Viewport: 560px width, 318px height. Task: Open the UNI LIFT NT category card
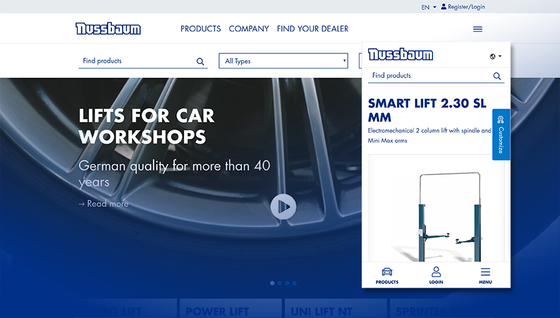click(335, 309)
